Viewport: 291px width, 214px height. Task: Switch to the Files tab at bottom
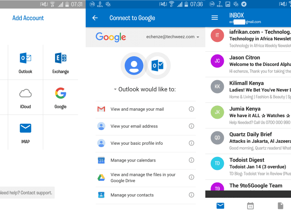point(281,206)
